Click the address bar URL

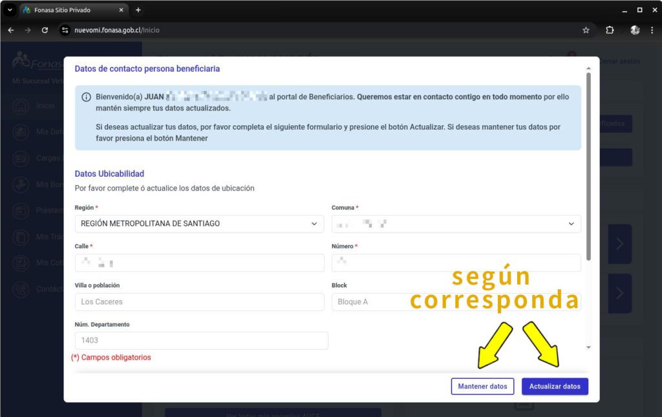[117, 30]
